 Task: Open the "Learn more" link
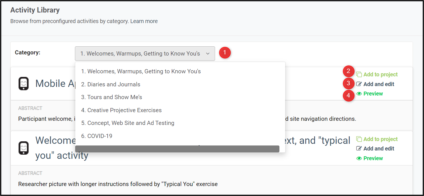144,21
